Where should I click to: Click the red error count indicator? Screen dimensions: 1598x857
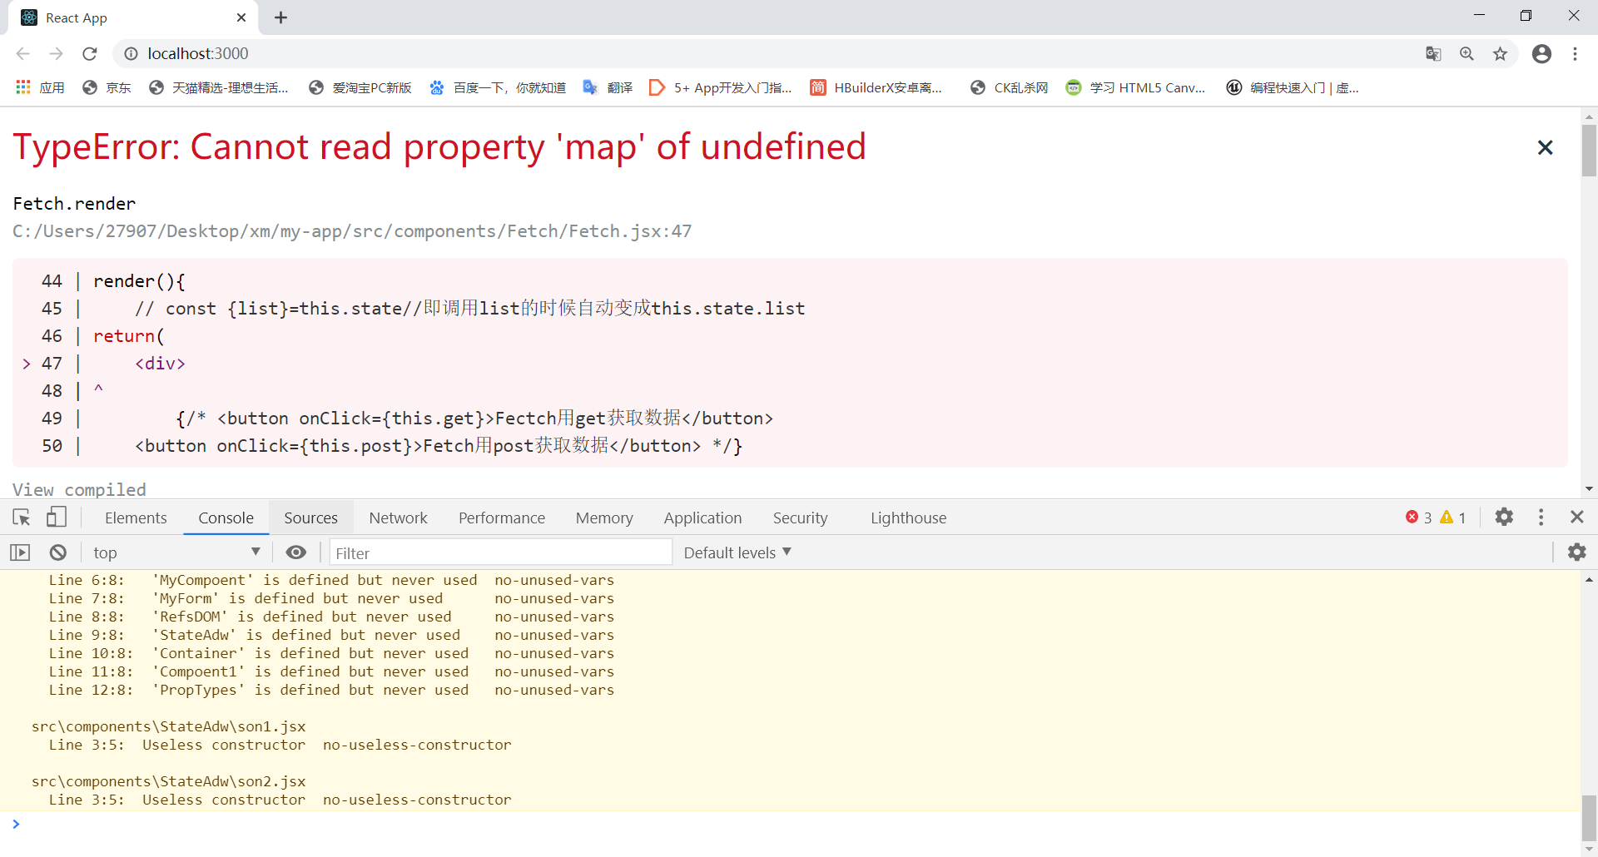[x=1419, y=518]
